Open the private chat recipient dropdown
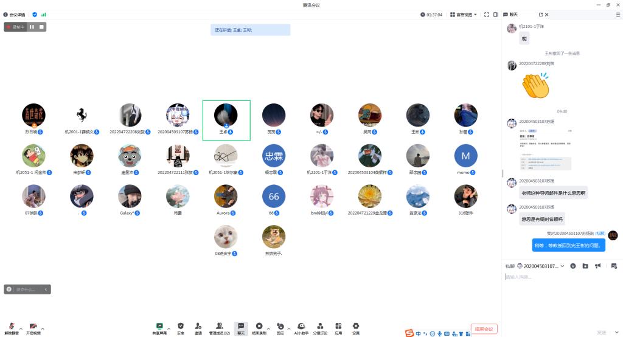This screenshot has width=623, height=337. [562, 266]
